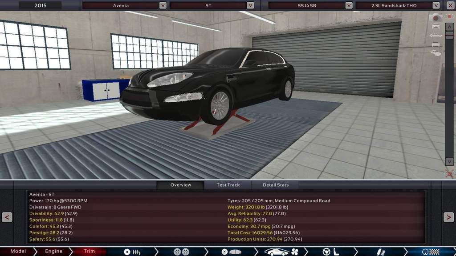Viewport: 456px width, 256px height.
Task: Click the 'Weight: 3201.8 lb' stat
Action: pos(258,207)
